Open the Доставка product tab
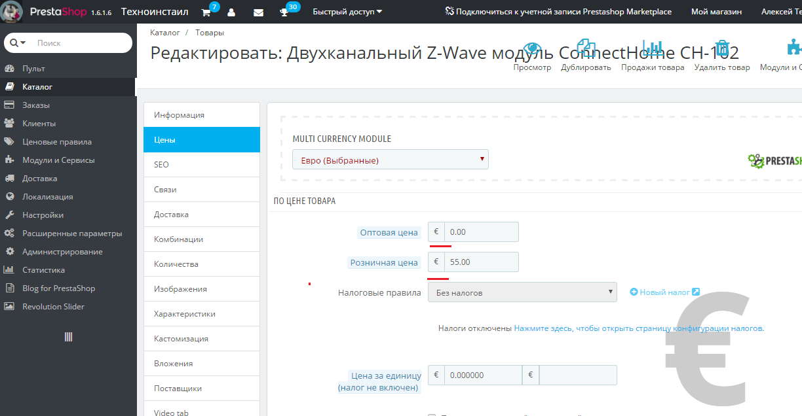 (x=202, y=215)
